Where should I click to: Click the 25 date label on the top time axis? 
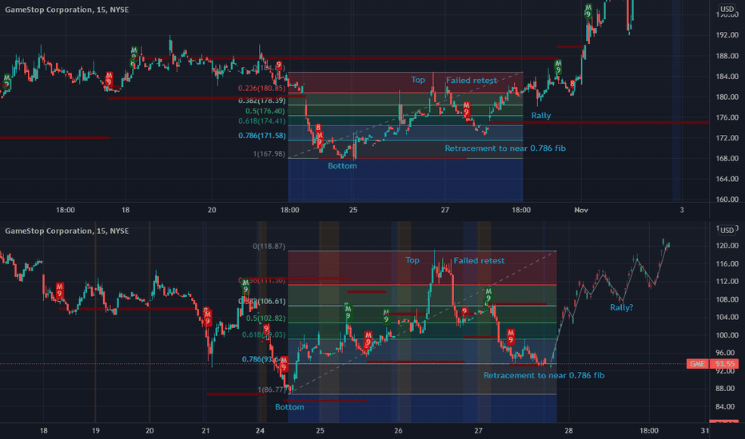point(353,210)
